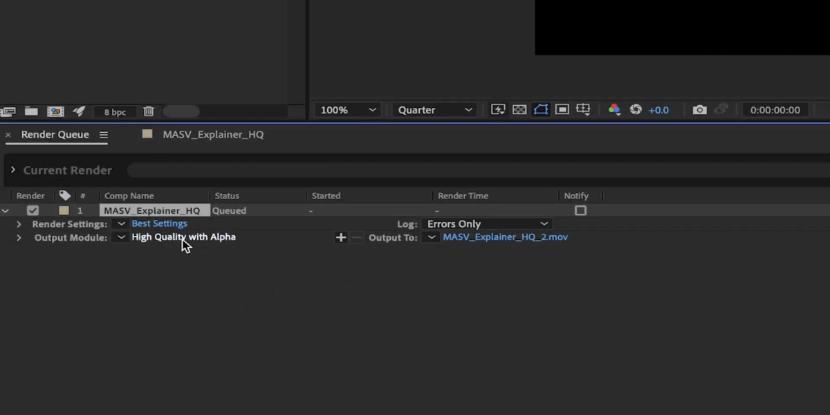
Task: Open the grid and guide options icon
Action: (x=583, y=110)
